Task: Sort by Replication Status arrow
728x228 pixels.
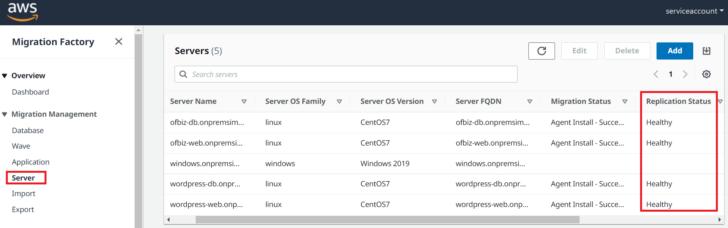Action: pos(720,102)
